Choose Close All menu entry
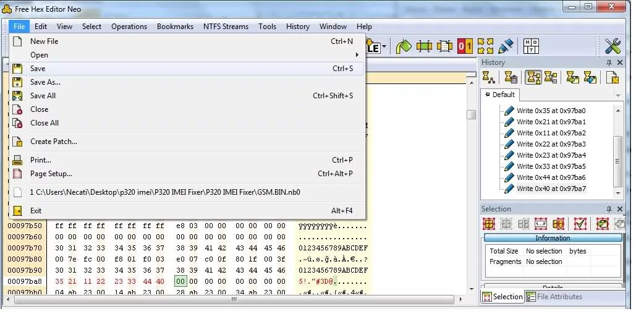 [x=187, y=123]
